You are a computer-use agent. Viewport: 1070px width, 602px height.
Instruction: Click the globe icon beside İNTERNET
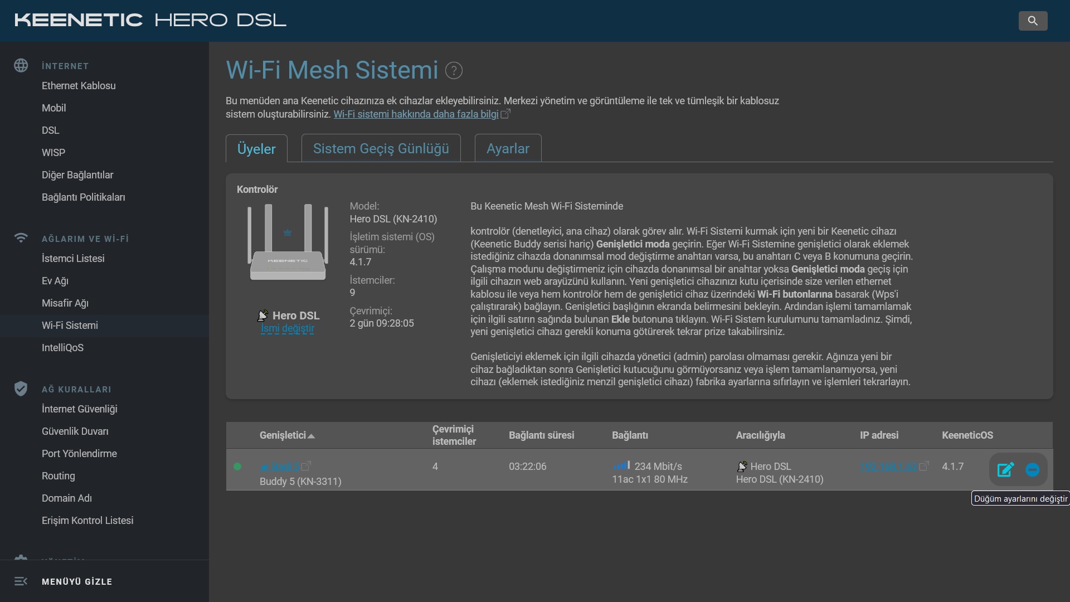pyautogui.click(x=21, y=66)
